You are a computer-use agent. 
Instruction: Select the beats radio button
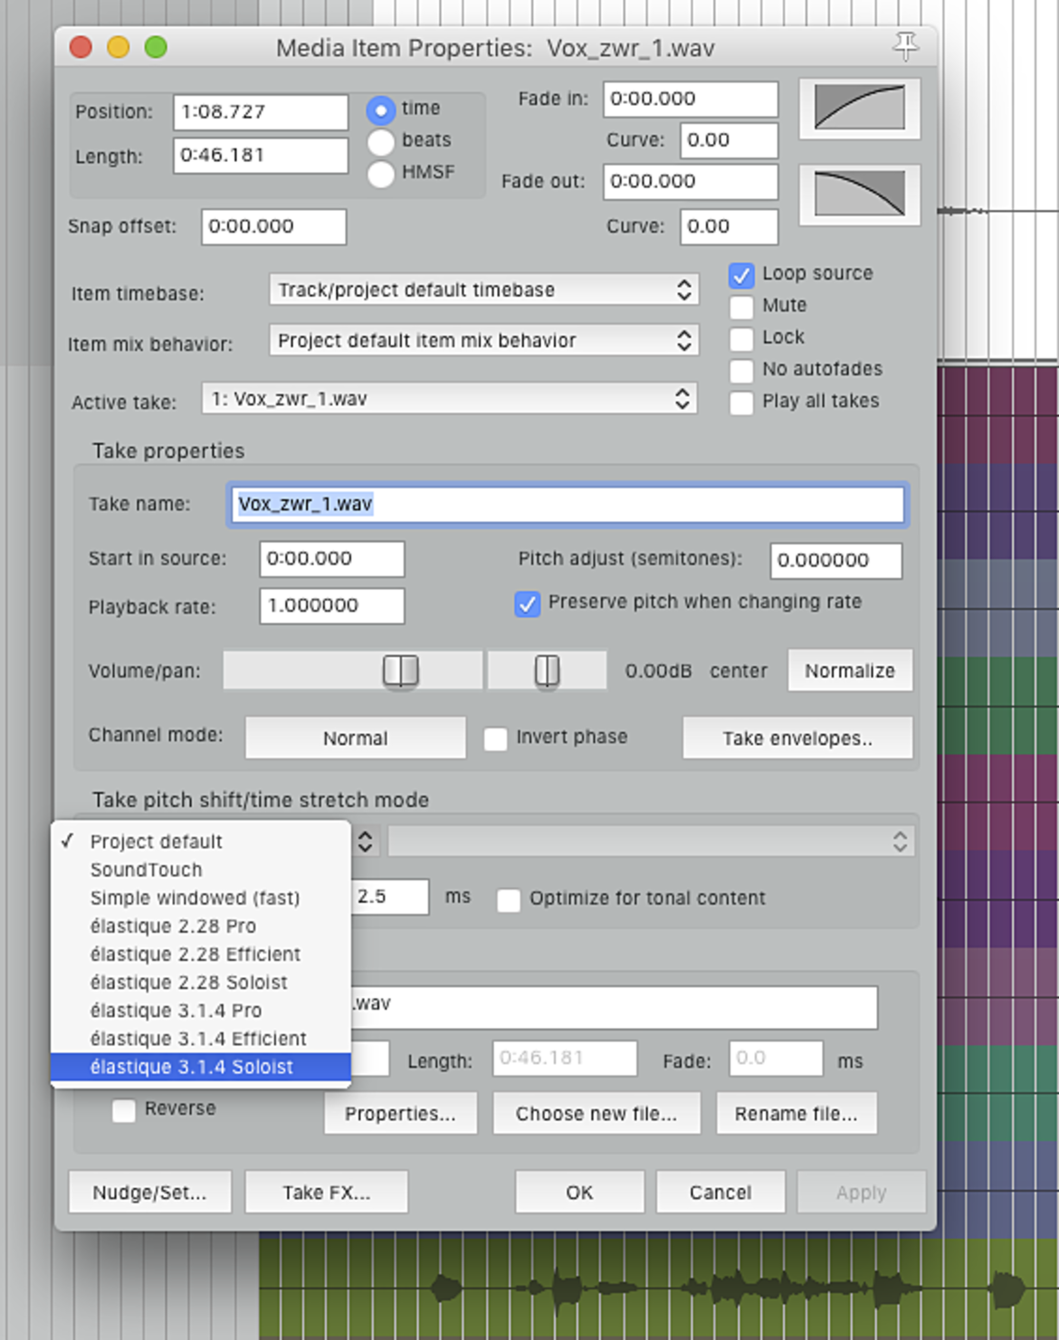pos(381,141)
